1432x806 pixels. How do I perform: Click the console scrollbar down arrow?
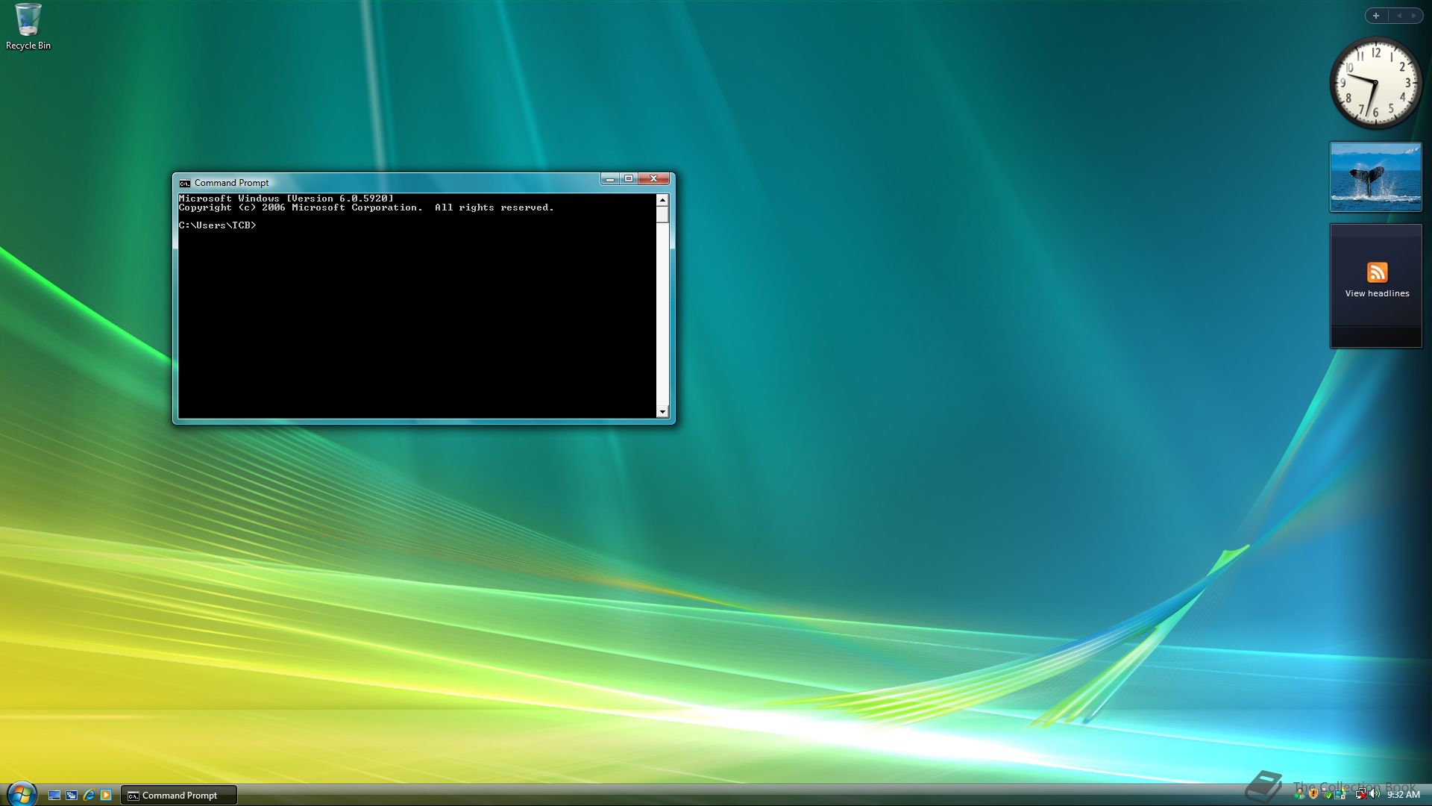[662, 412]
